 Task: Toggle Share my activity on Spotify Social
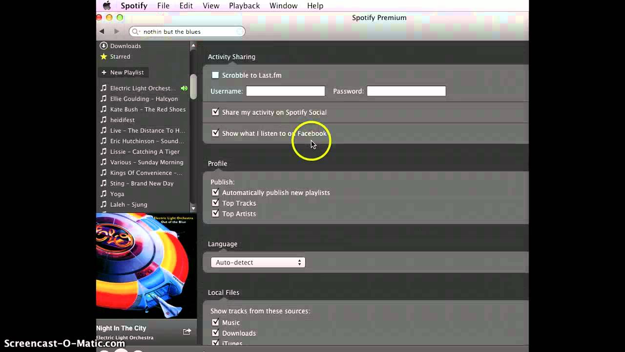(x=215, y=112)
